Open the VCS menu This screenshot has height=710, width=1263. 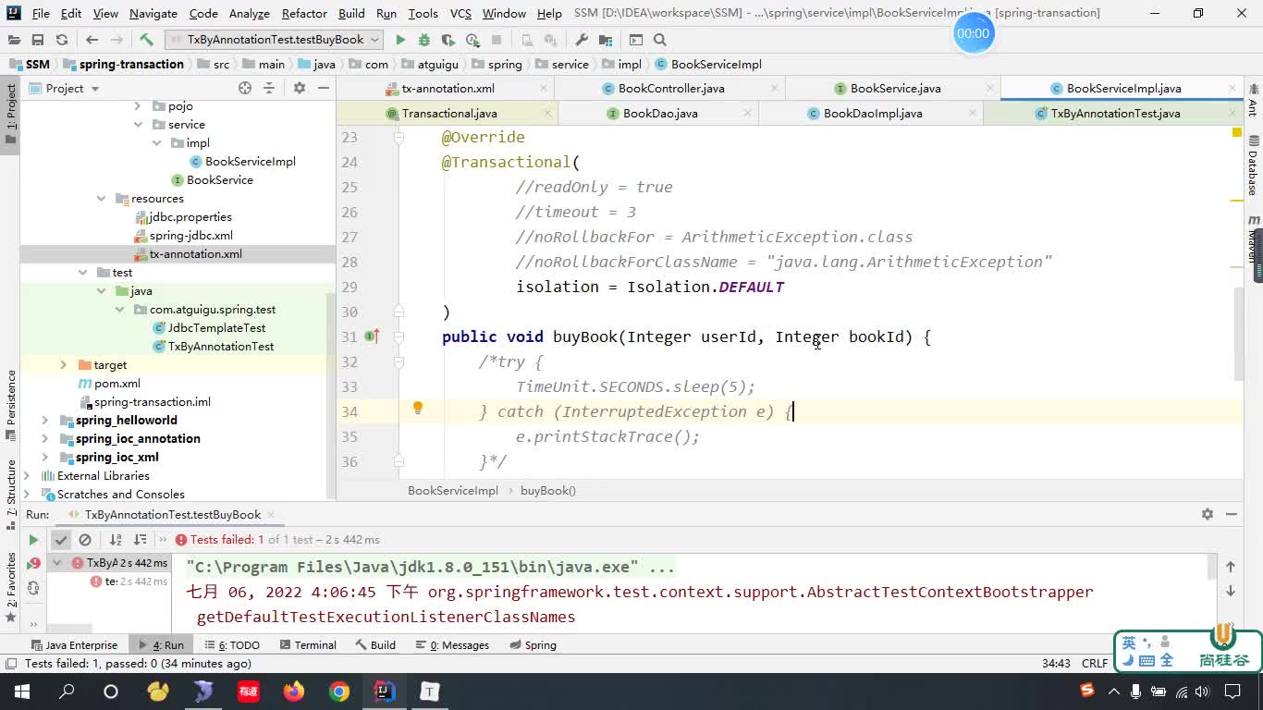coord(460,13)
